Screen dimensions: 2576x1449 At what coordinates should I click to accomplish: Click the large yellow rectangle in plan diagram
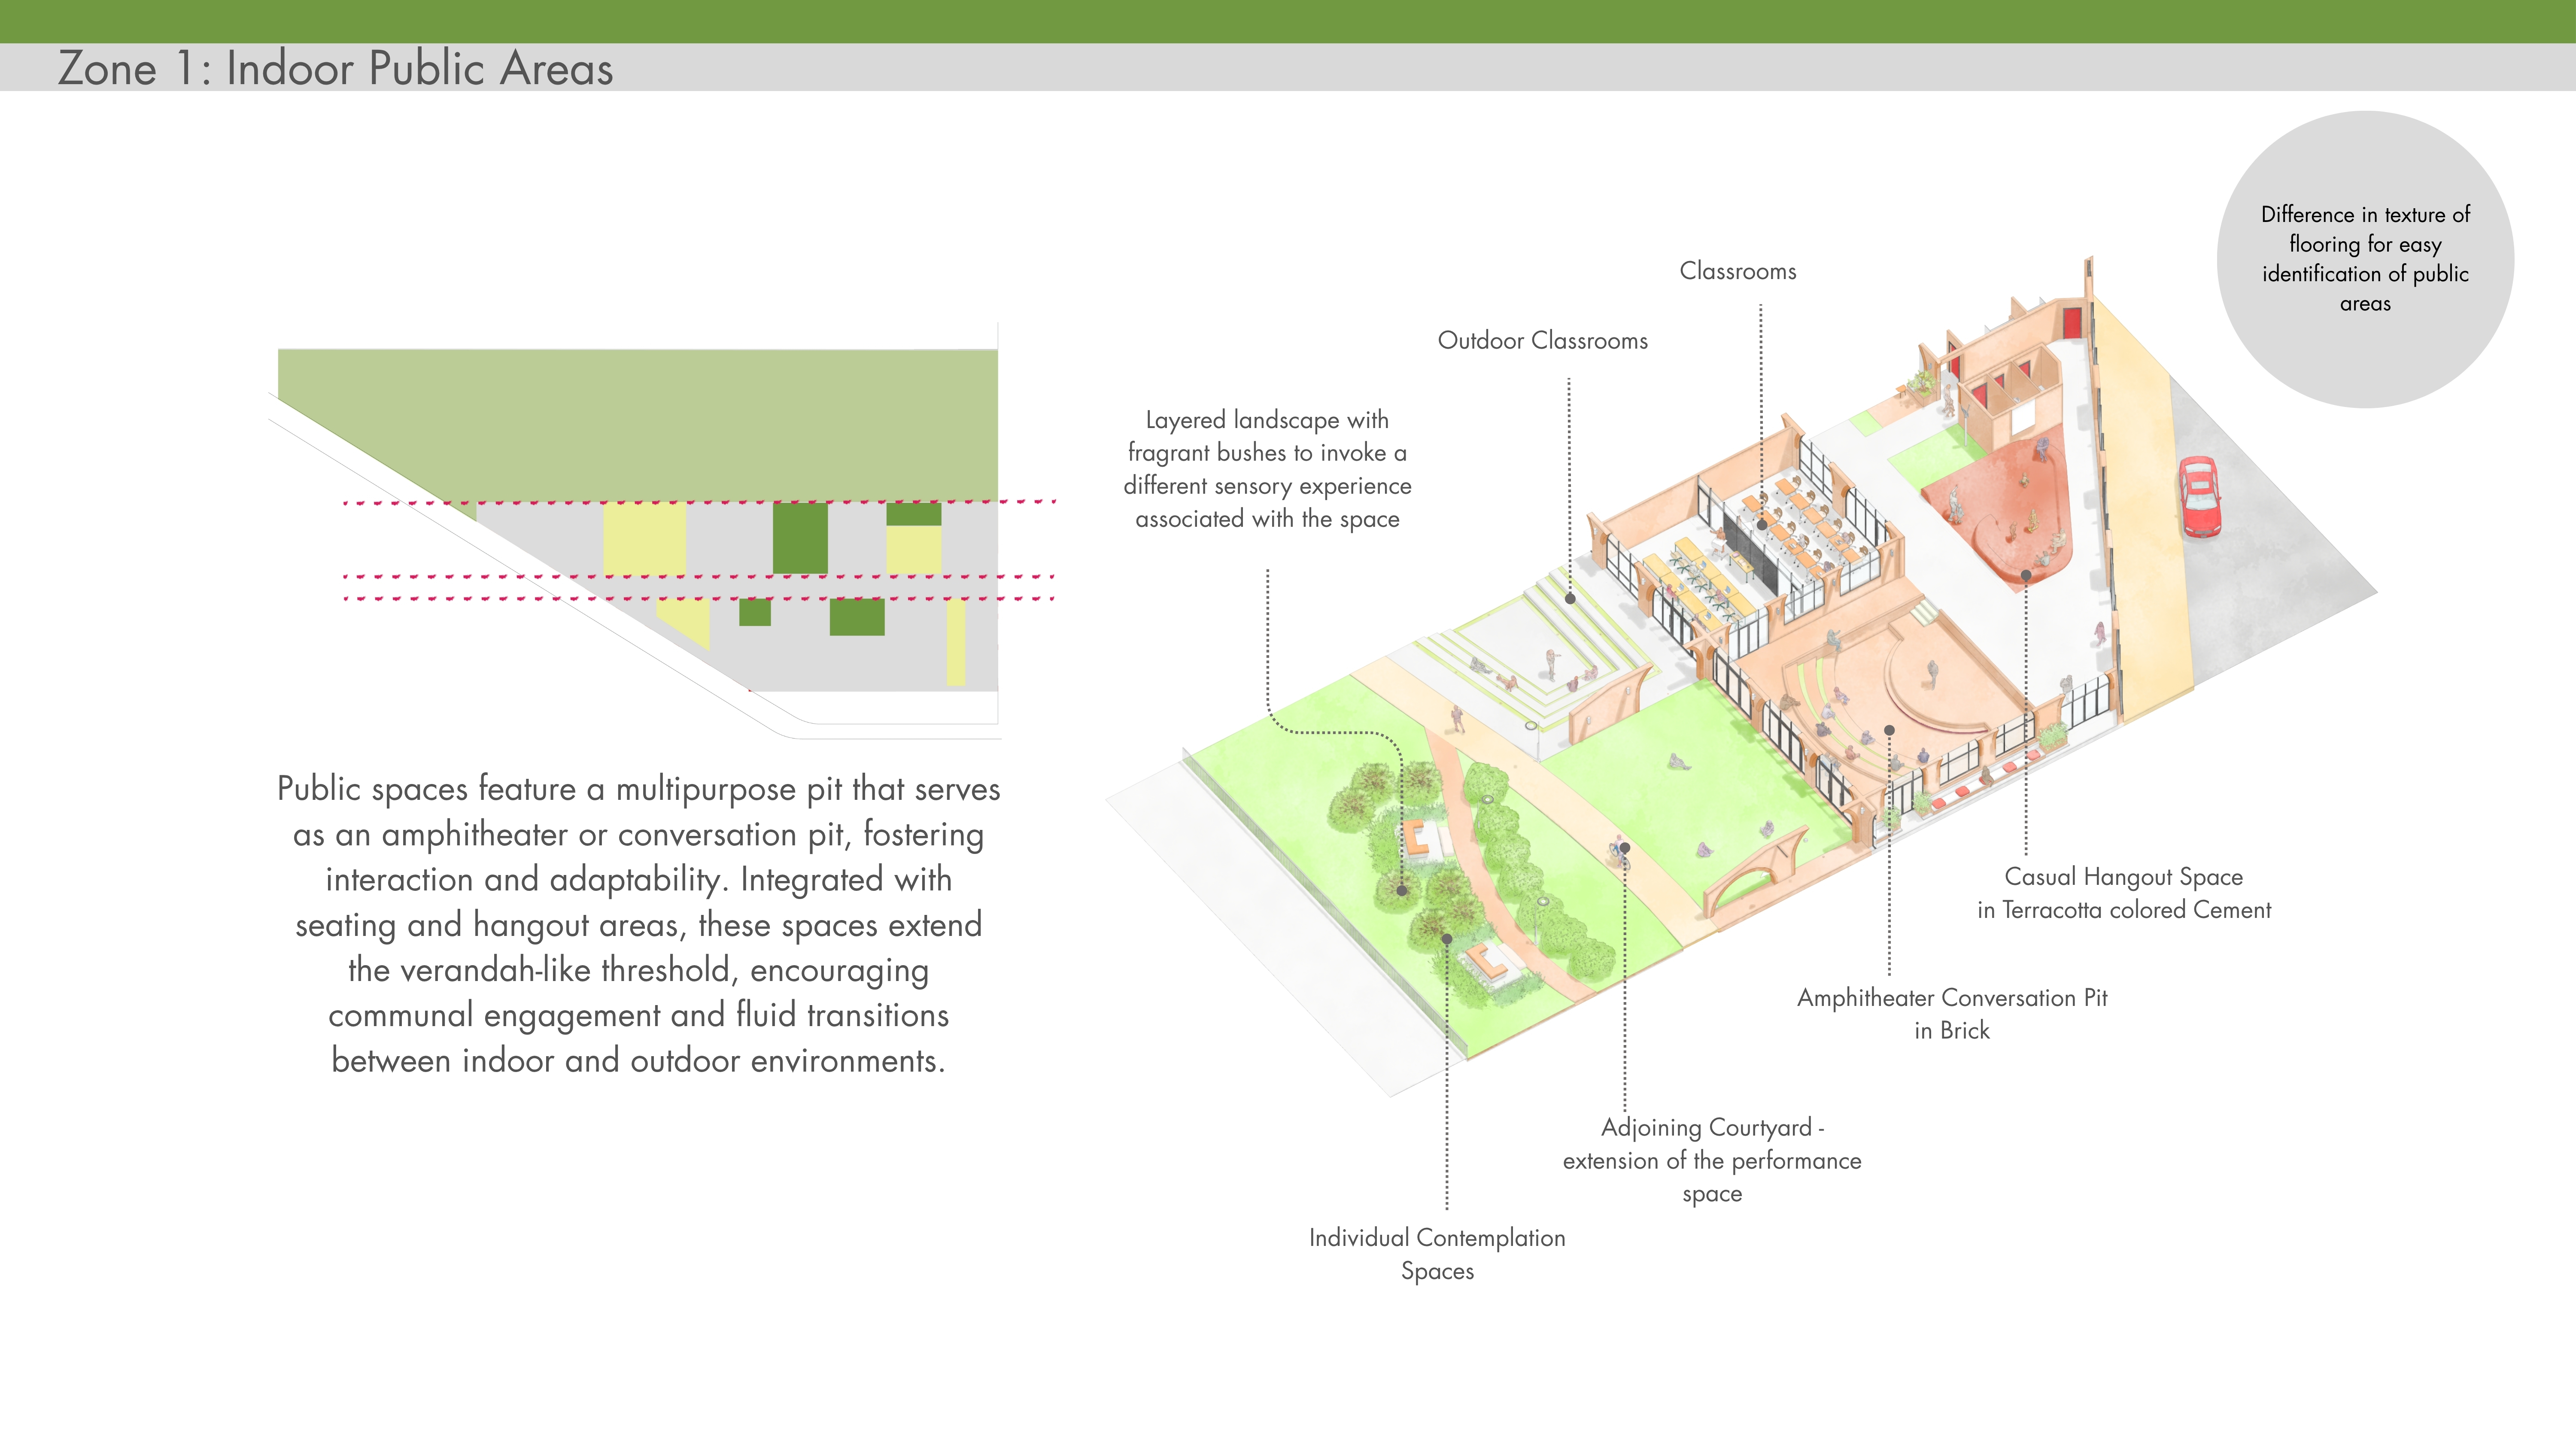644,538
